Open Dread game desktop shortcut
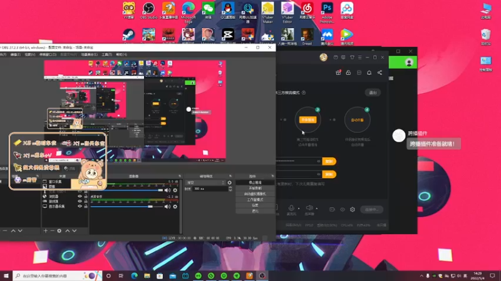501x281 pixels. click(x=307, y=36)
